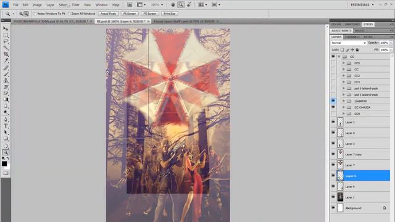Open the Fill slider arrow
Image resolution: width=395 pixels, height=222 pixels.
(391, 50)
